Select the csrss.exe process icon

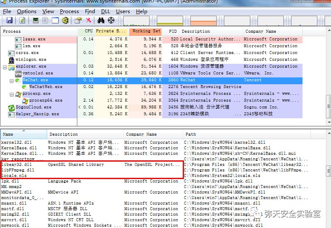11,53
